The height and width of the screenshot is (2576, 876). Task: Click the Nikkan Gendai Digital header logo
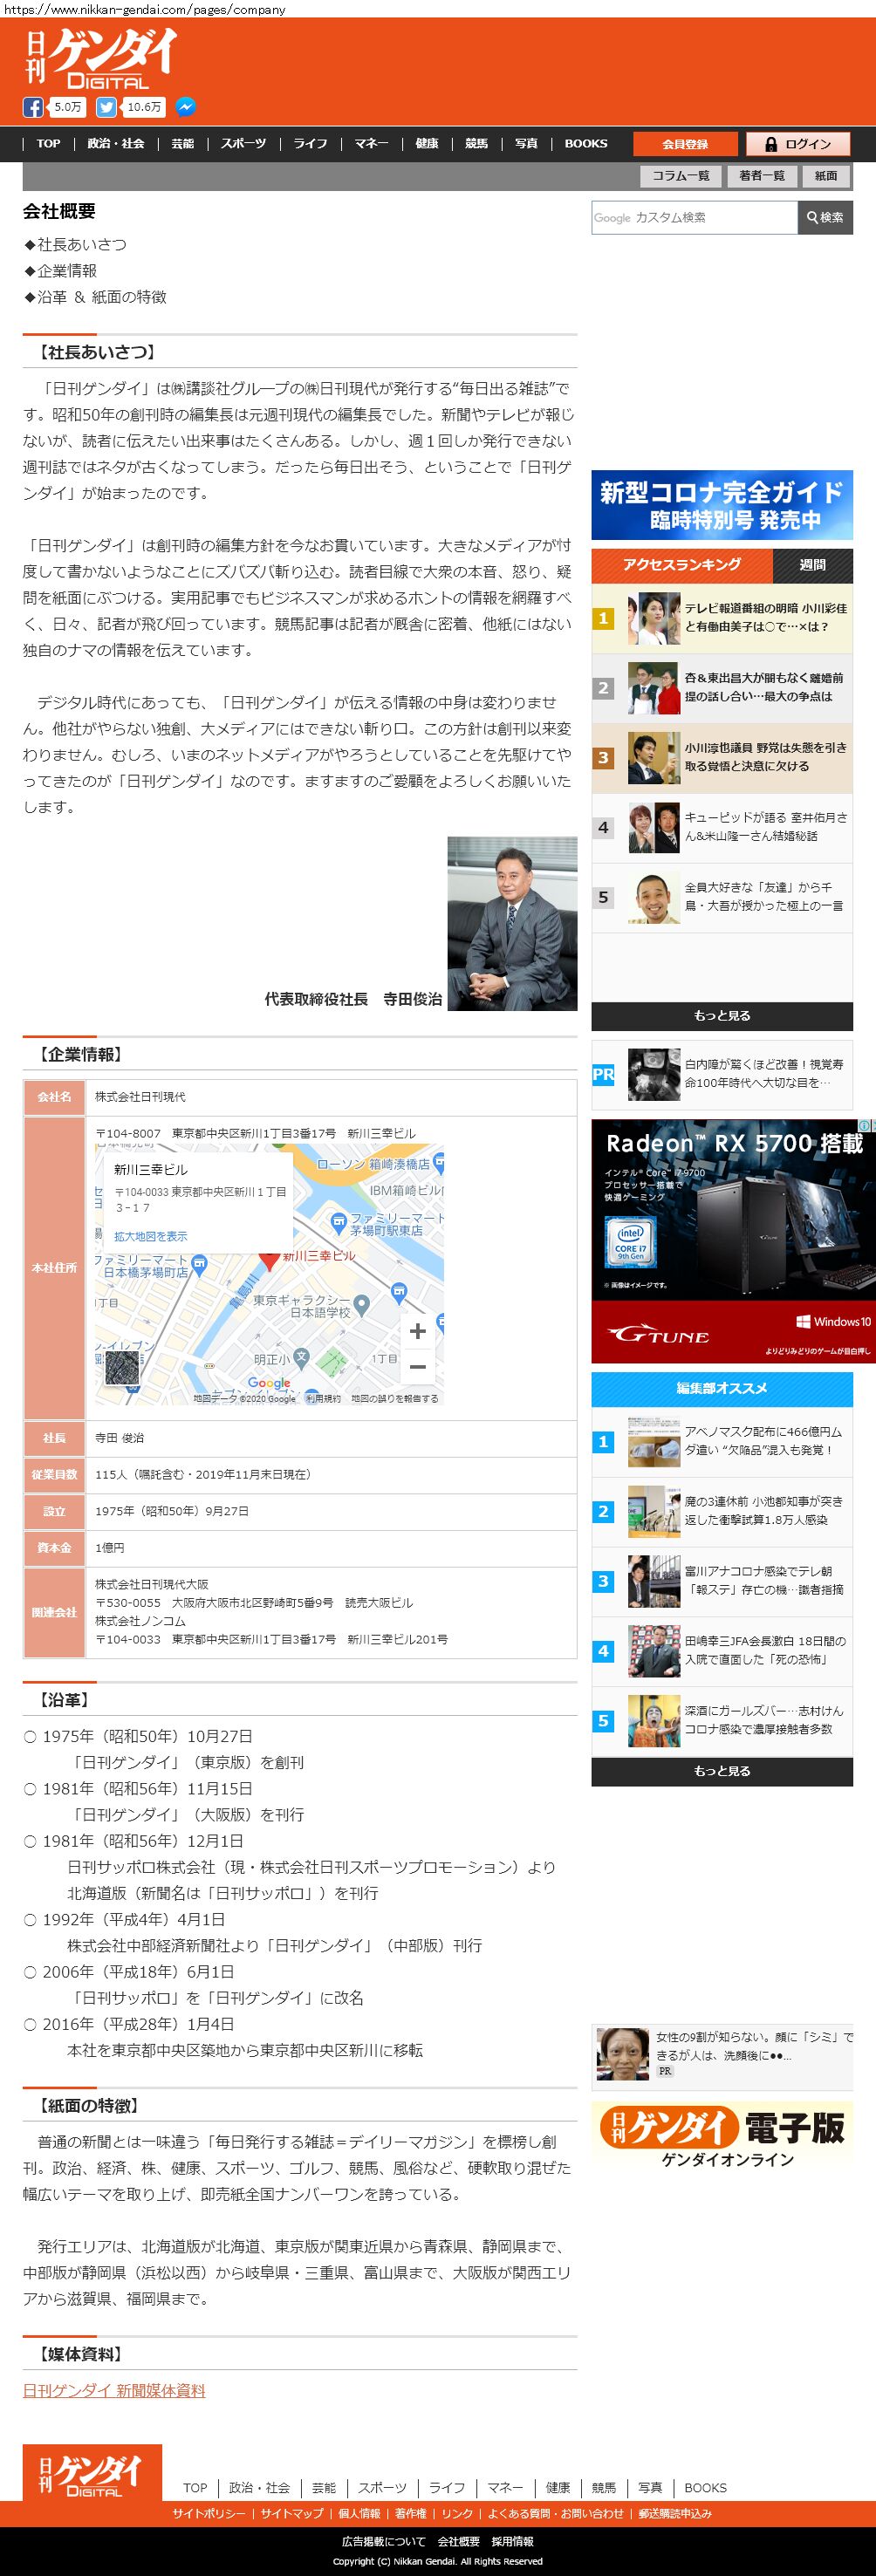pyautogui.click(x=101, y=59)
